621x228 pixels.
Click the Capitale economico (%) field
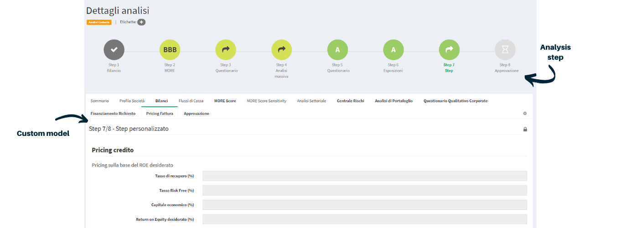tap(365, 205)
